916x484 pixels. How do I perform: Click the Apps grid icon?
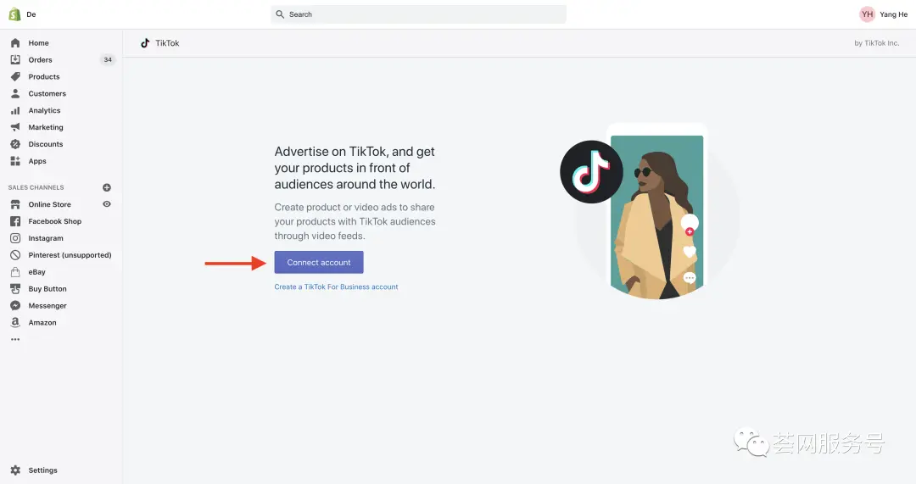pos(15,161)
